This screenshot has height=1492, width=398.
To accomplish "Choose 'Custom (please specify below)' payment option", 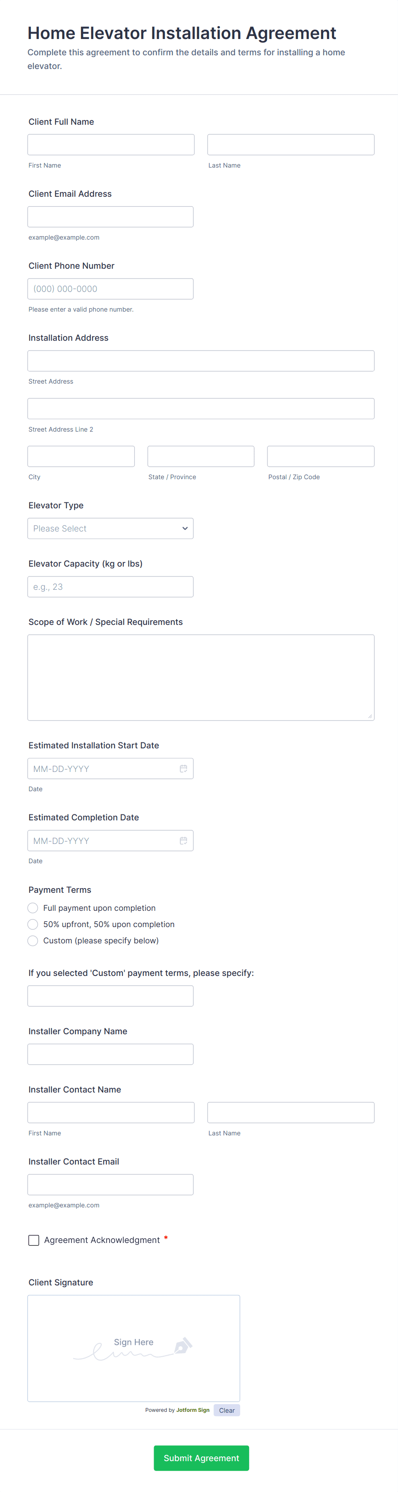I will [33, 940].
